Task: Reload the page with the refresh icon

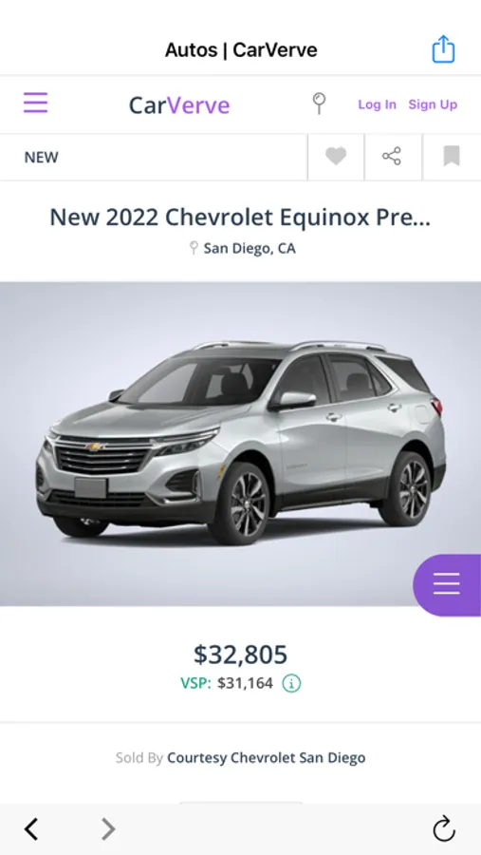Action: coord(444,829)
